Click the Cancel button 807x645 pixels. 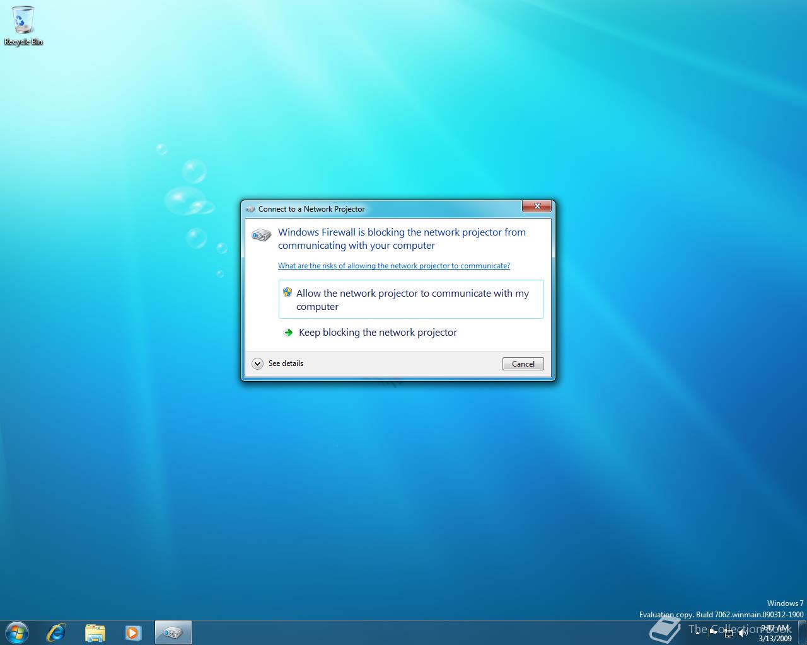[x=523, y=364]
